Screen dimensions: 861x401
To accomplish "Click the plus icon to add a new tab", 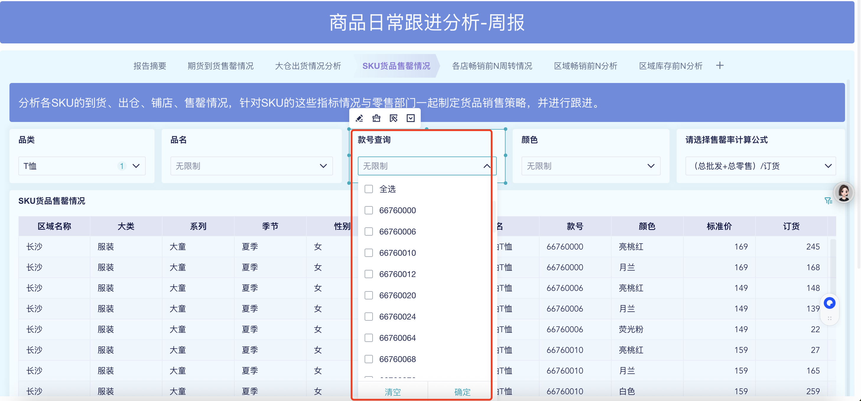I will 719,65.
